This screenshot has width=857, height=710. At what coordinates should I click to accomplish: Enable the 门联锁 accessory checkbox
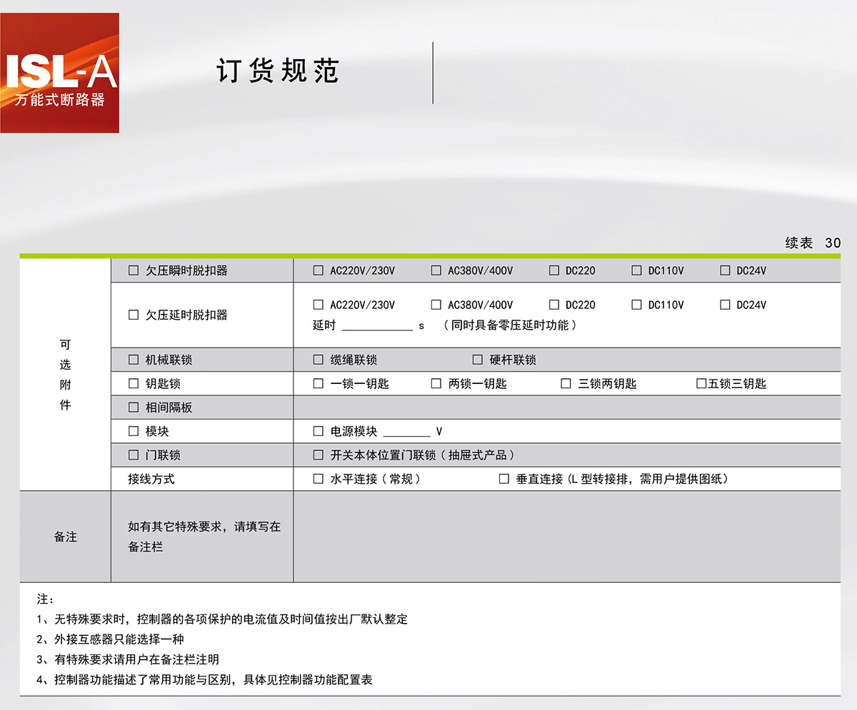pyautogui.click(x=134, y=455)
